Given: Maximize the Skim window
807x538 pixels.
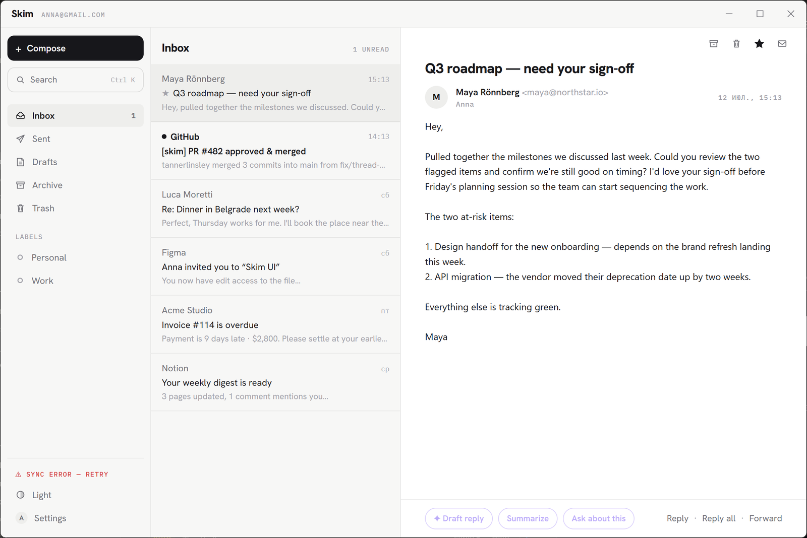Looking at the screenshot, I should click(760, 14).
